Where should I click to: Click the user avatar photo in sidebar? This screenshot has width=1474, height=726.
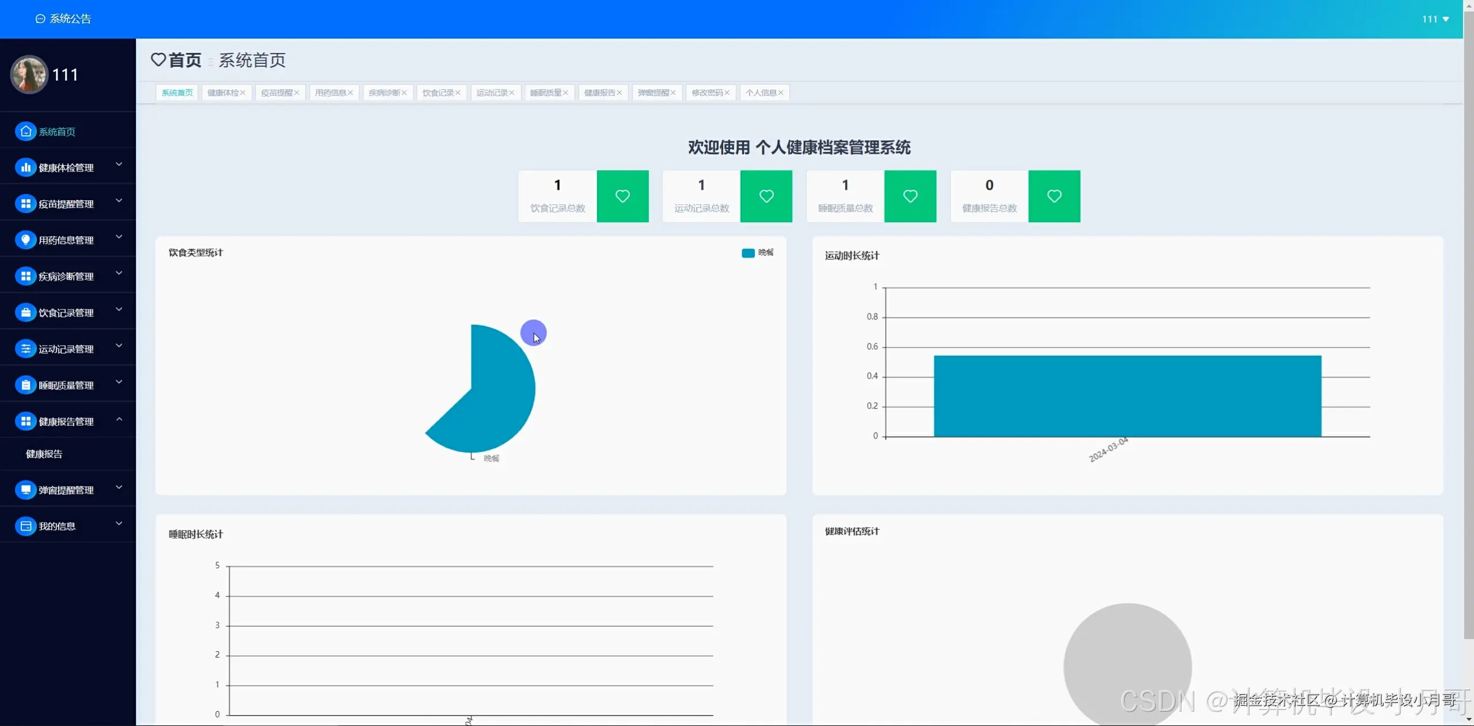pyautogui.click(x=29, y=75)
